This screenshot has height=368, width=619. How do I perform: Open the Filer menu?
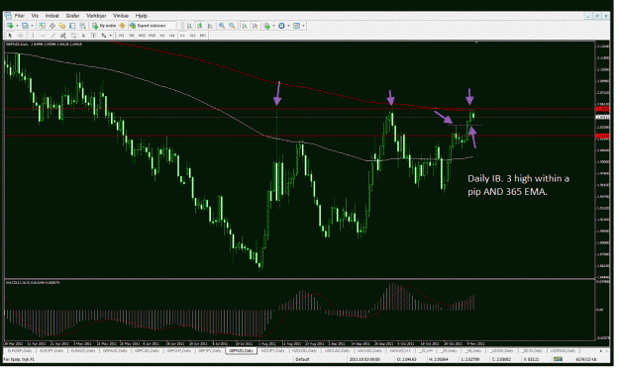(20, 16)
